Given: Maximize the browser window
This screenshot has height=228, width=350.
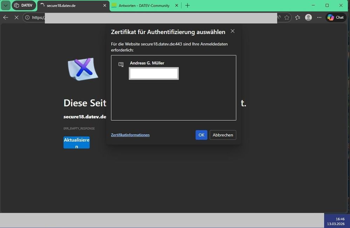Looking at the screenshot, I should [327, 5].
